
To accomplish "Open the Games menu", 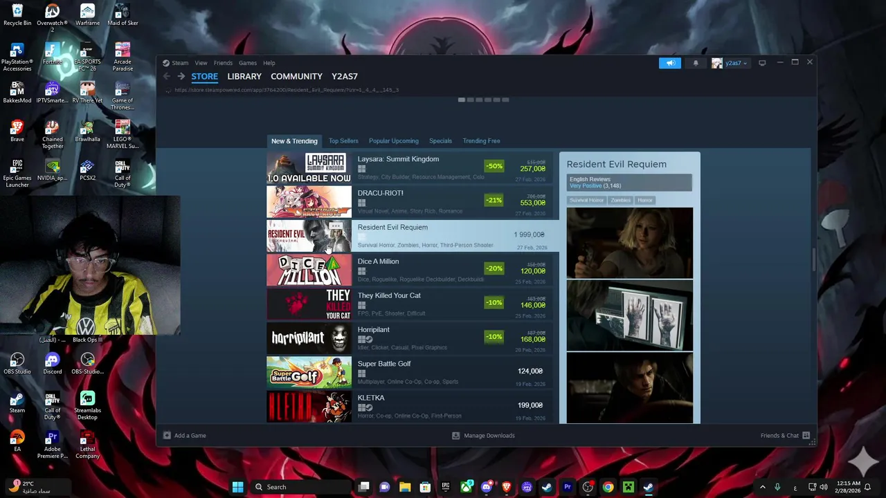I will tap(247, 63).
